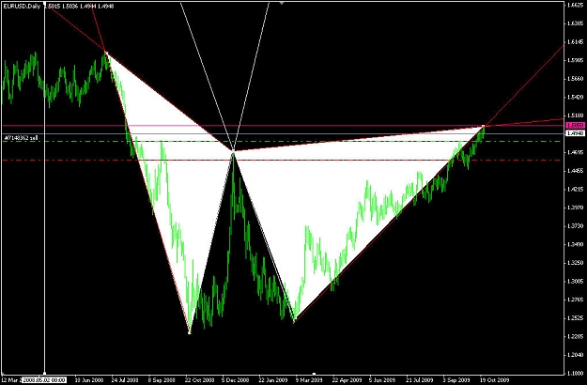Click the 5 Jun 2009 date label
Image resolution: width=587 pixels, height=385 pixels.
coord(382,380)
